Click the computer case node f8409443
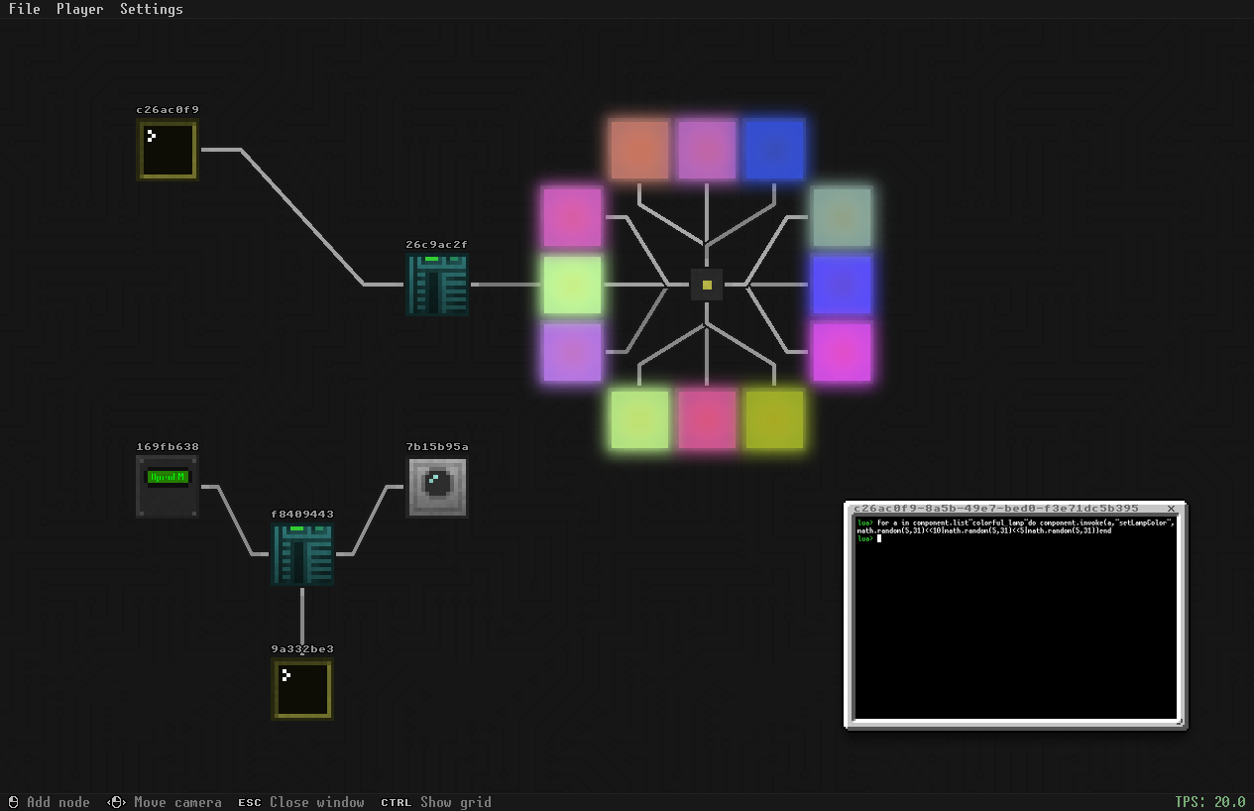This screenshot has width=1254, height=811. pos(302,554)
